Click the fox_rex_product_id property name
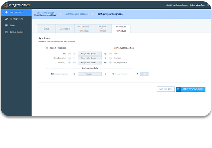 (x=120, y=63)
